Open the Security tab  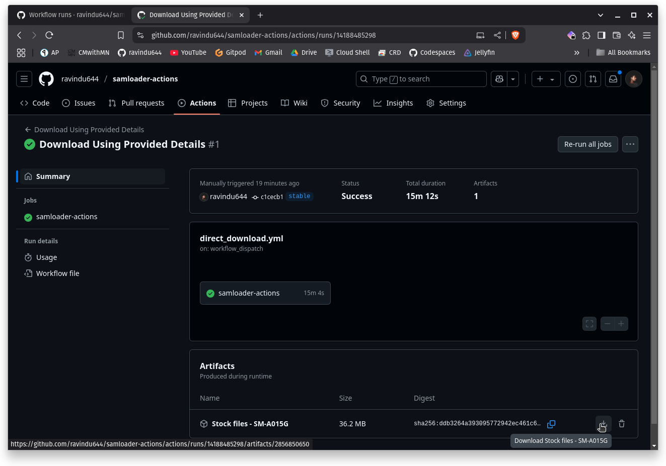pyautogui.click(x=340, y=103)
